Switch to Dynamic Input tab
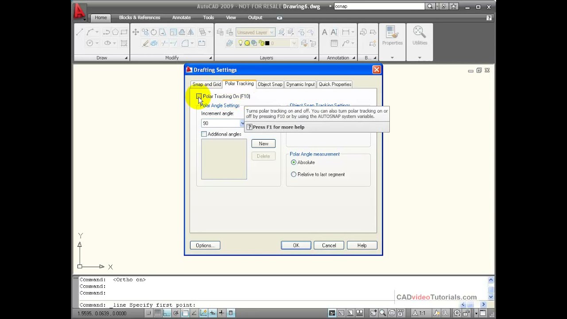This screenshot has height=319, width=567. coord(300,84)
